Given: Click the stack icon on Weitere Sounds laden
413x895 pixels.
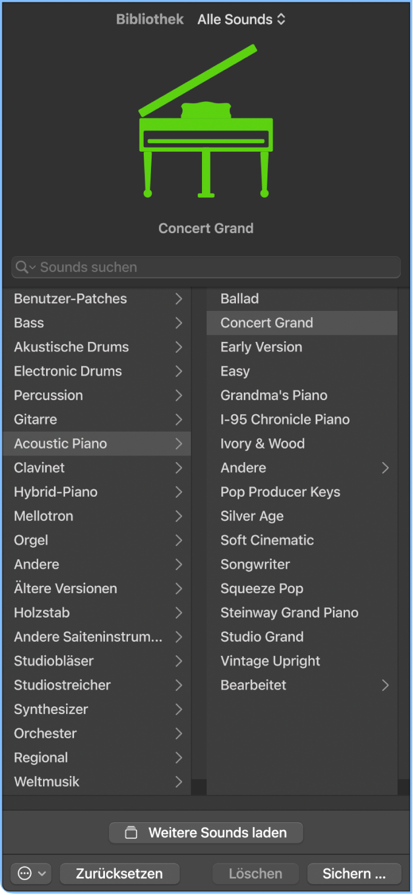Looking at the screenshot, I should 131,832.
